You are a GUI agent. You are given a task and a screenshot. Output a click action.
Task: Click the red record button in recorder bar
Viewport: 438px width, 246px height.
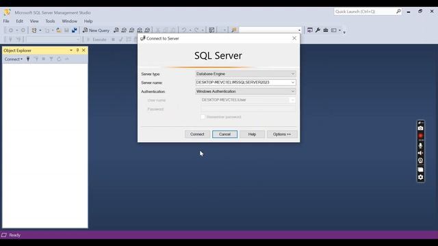tap(420, 136)
